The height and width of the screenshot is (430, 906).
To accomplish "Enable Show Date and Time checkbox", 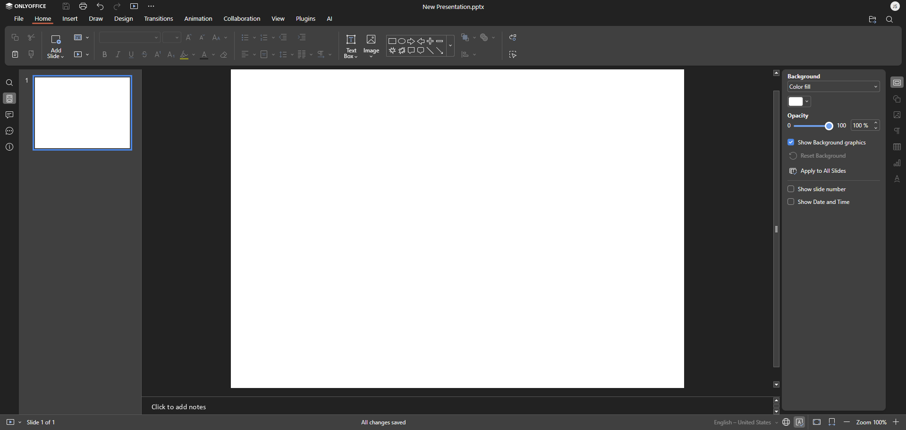I will (791, 202).
